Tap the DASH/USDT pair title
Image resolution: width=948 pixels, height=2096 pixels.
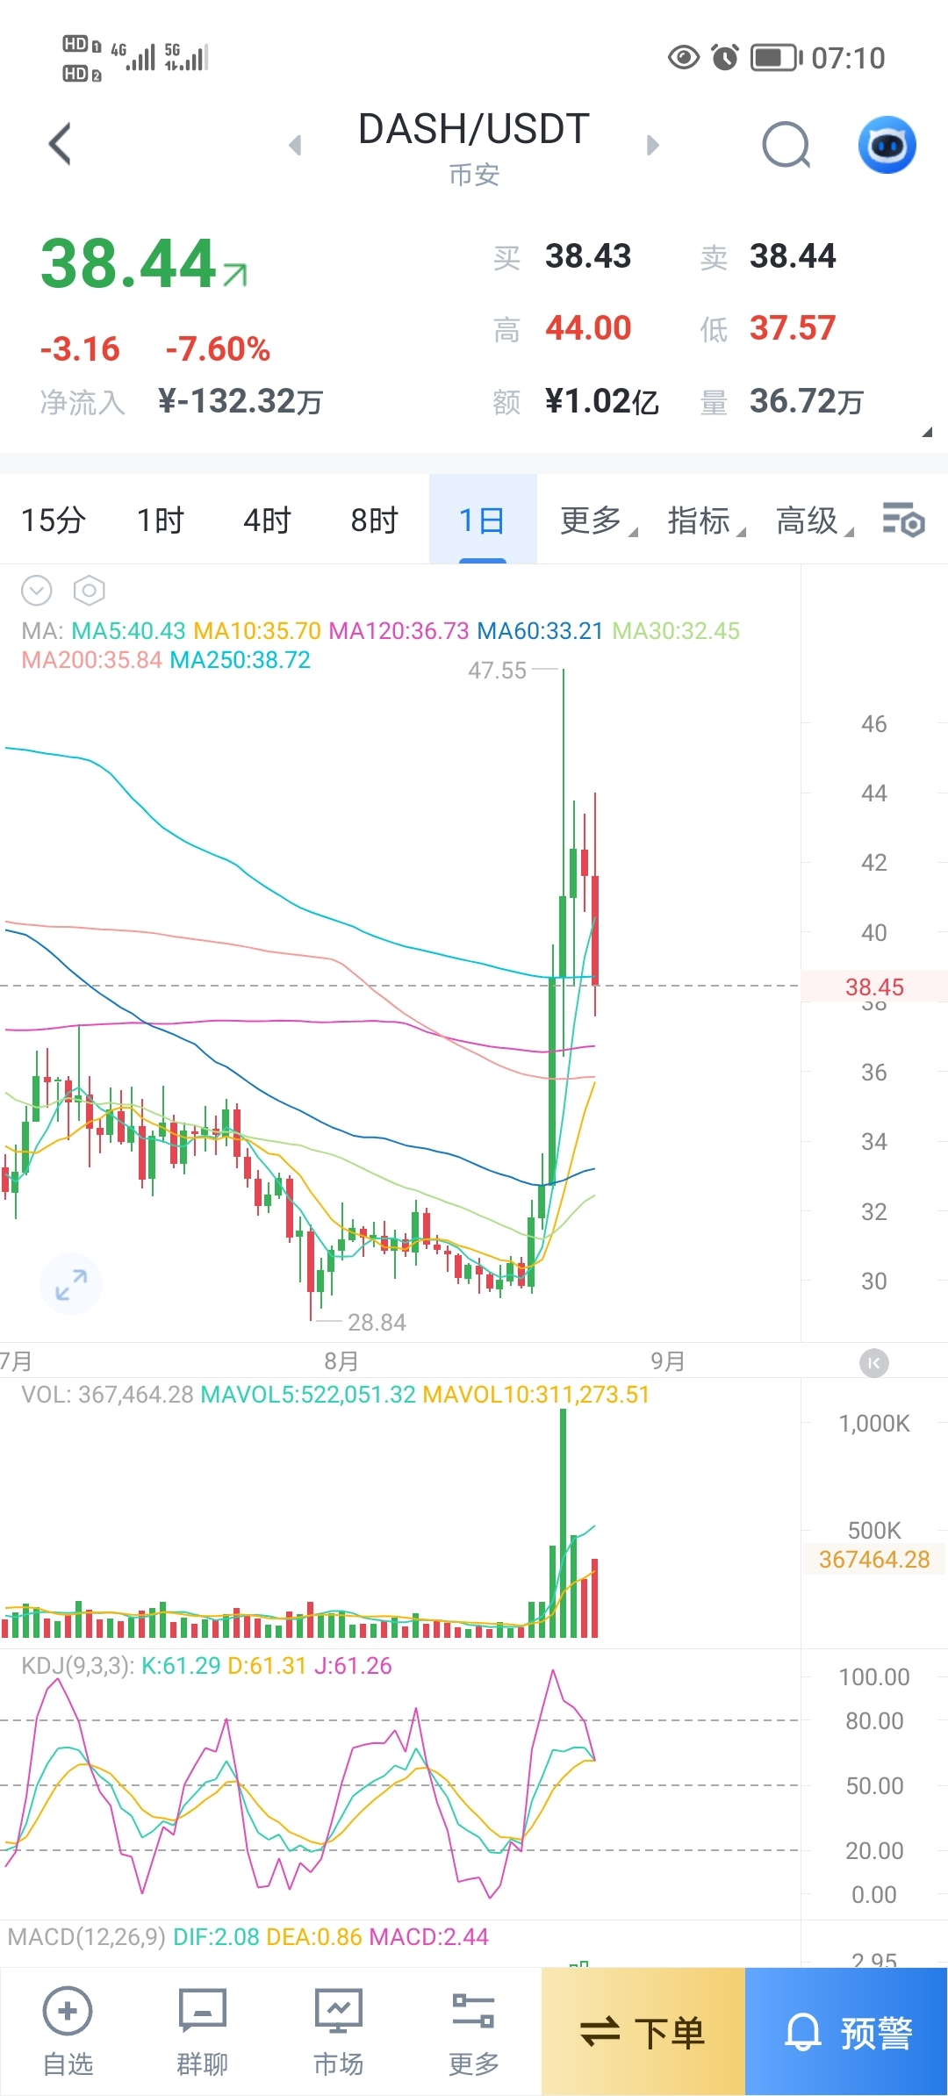coord(474,129)
